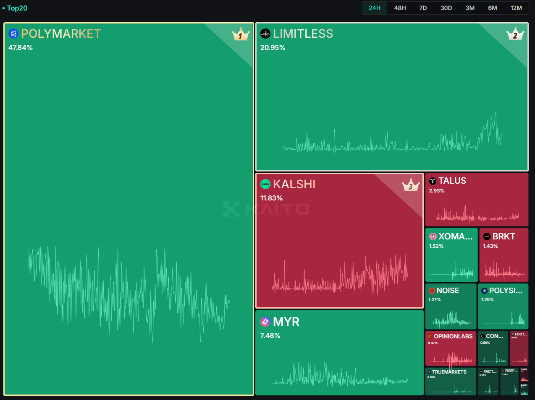Click the OpinionLabs logo icon
The image size is (535, 400).
coord(430,336)
